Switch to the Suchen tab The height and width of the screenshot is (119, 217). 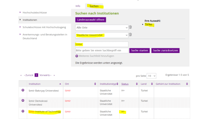click(94, 6)
